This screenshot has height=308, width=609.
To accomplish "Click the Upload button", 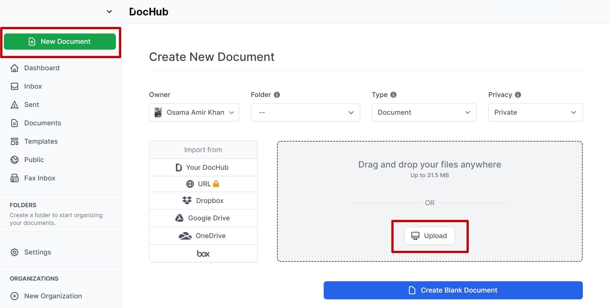I will tap(429, 236).
